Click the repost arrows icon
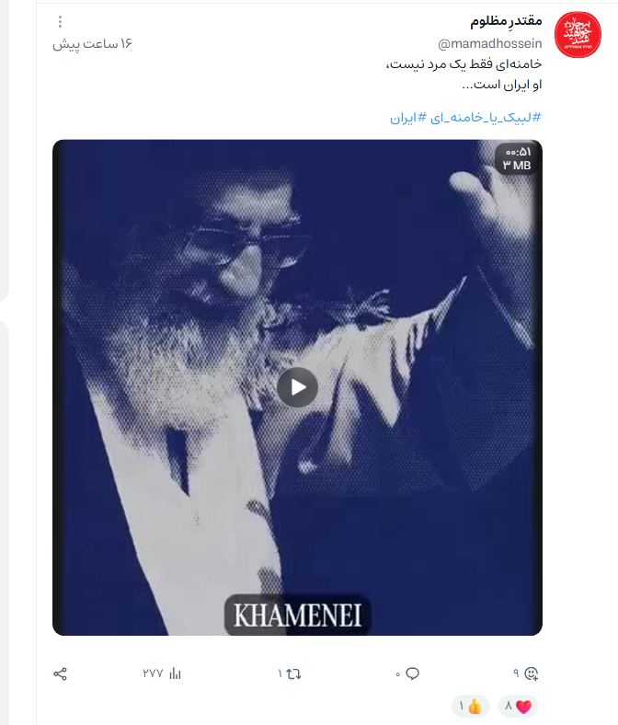 (x=293, y=673)
